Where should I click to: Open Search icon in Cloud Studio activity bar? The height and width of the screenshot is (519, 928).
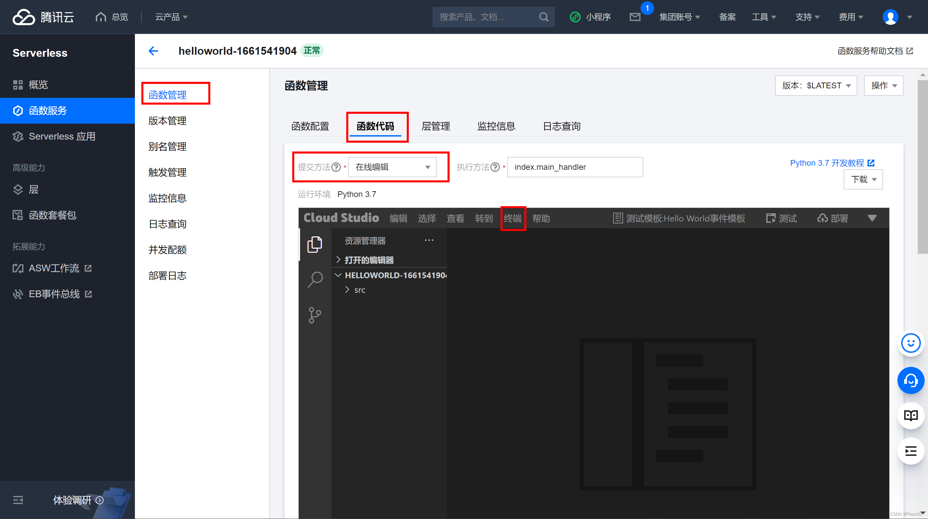tap(315, 280)
